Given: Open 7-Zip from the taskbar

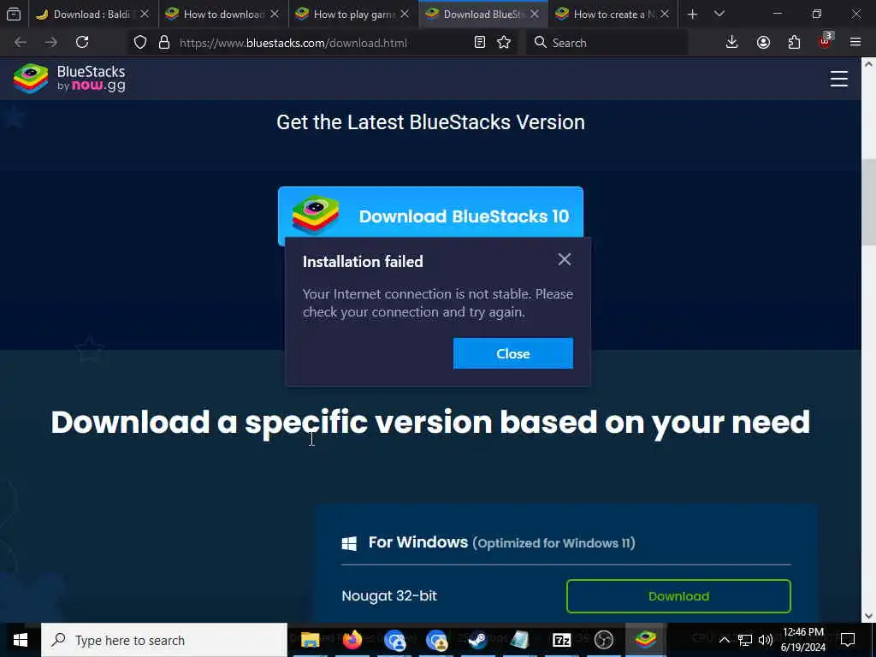Looking at the screenshot, I should coord(561,640).
